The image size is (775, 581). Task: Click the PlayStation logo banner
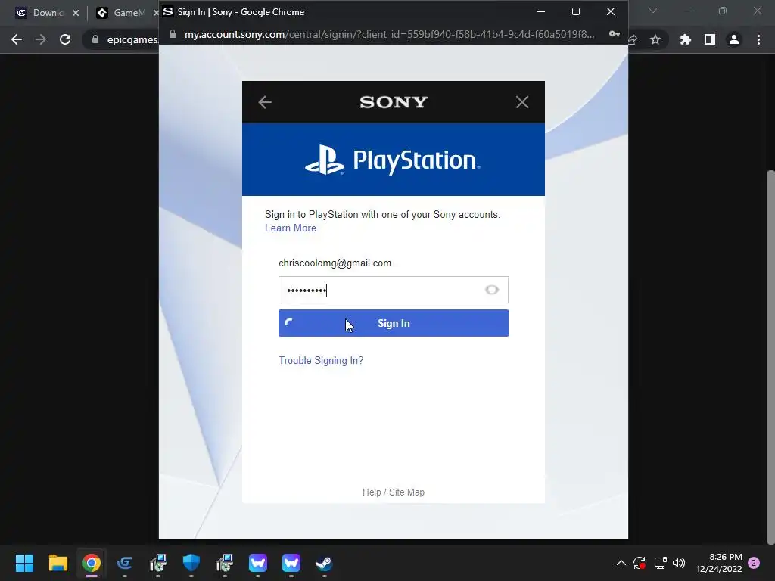click(x=393, y=160)
